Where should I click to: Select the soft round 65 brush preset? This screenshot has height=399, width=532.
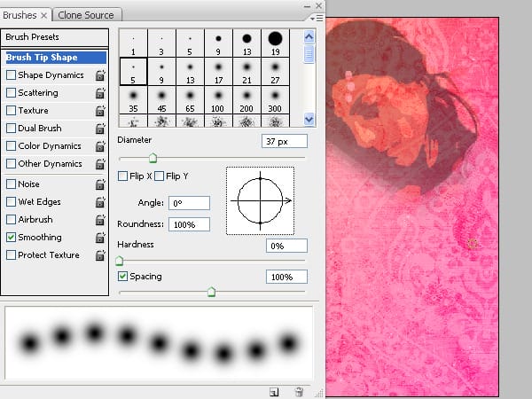pyautogui.click(x=190, y=100)
